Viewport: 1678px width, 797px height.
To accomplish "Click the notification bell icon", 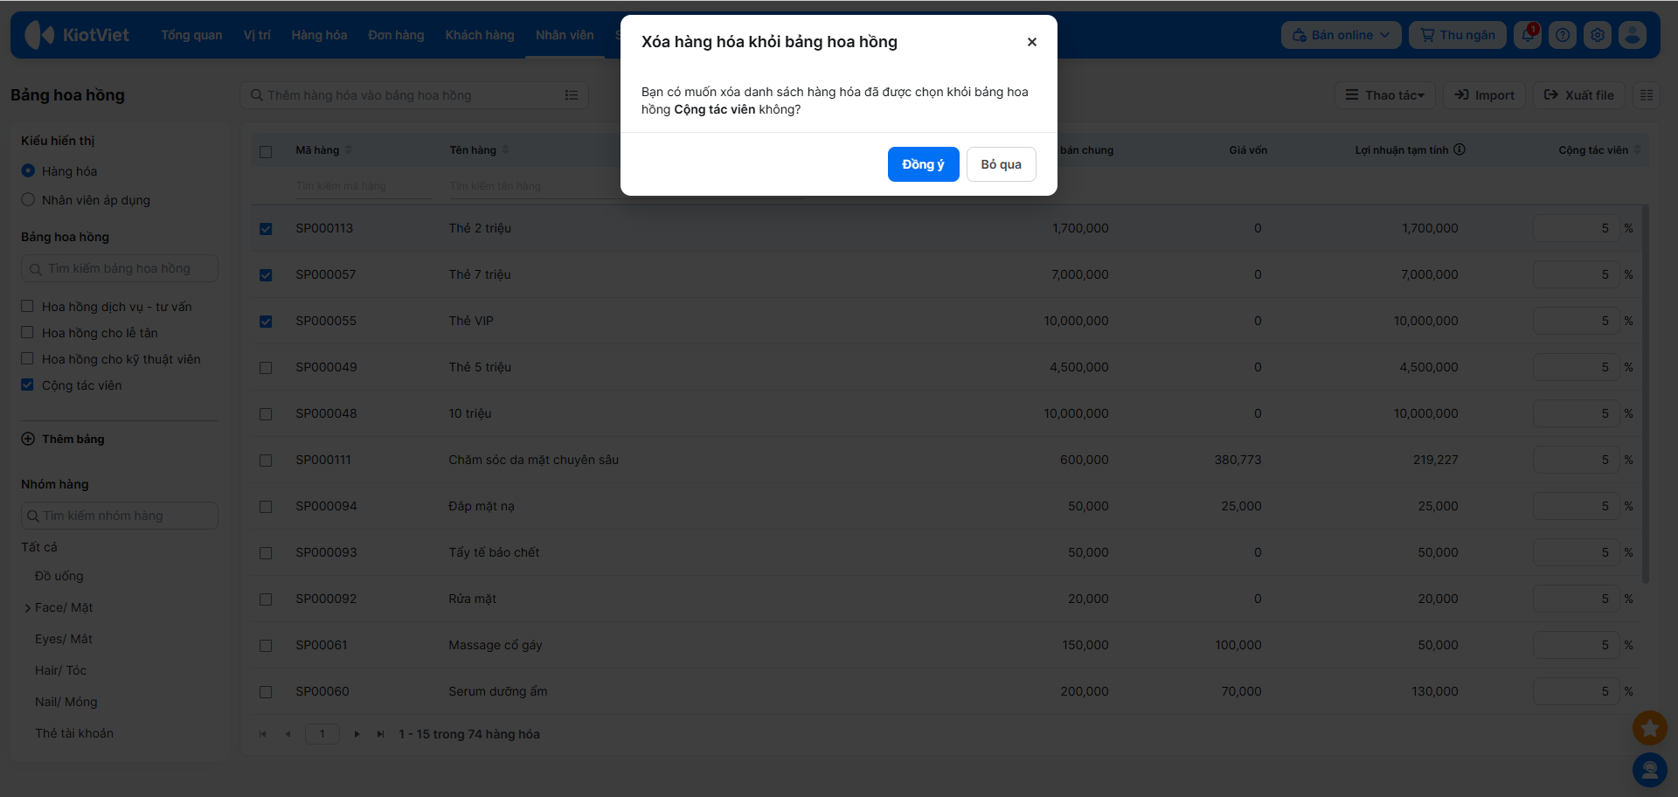I will click(1528, 35).
